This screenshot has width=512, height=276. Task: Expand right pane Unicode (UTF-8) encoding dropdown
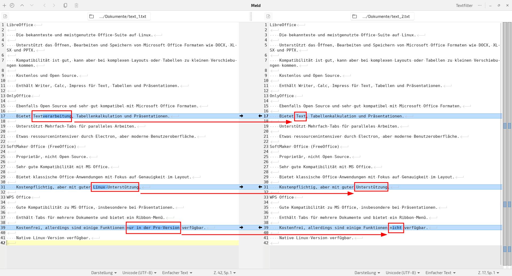coord(403,273)
